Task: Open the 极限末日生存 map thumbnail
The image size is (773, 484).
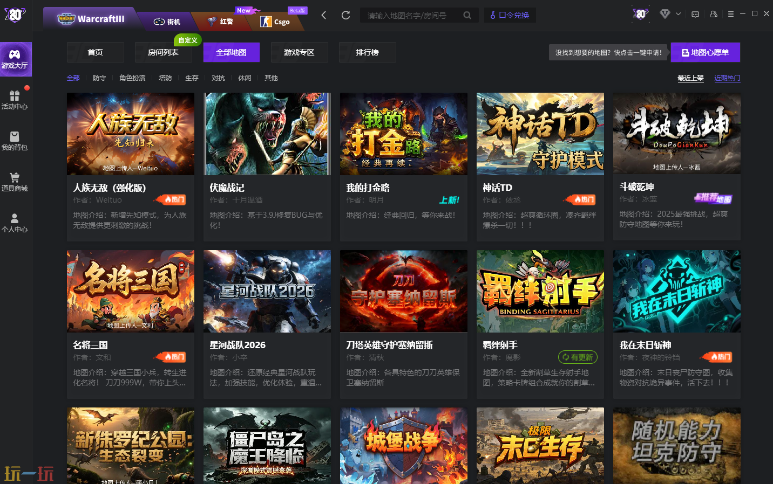Action: pos(540,446)
